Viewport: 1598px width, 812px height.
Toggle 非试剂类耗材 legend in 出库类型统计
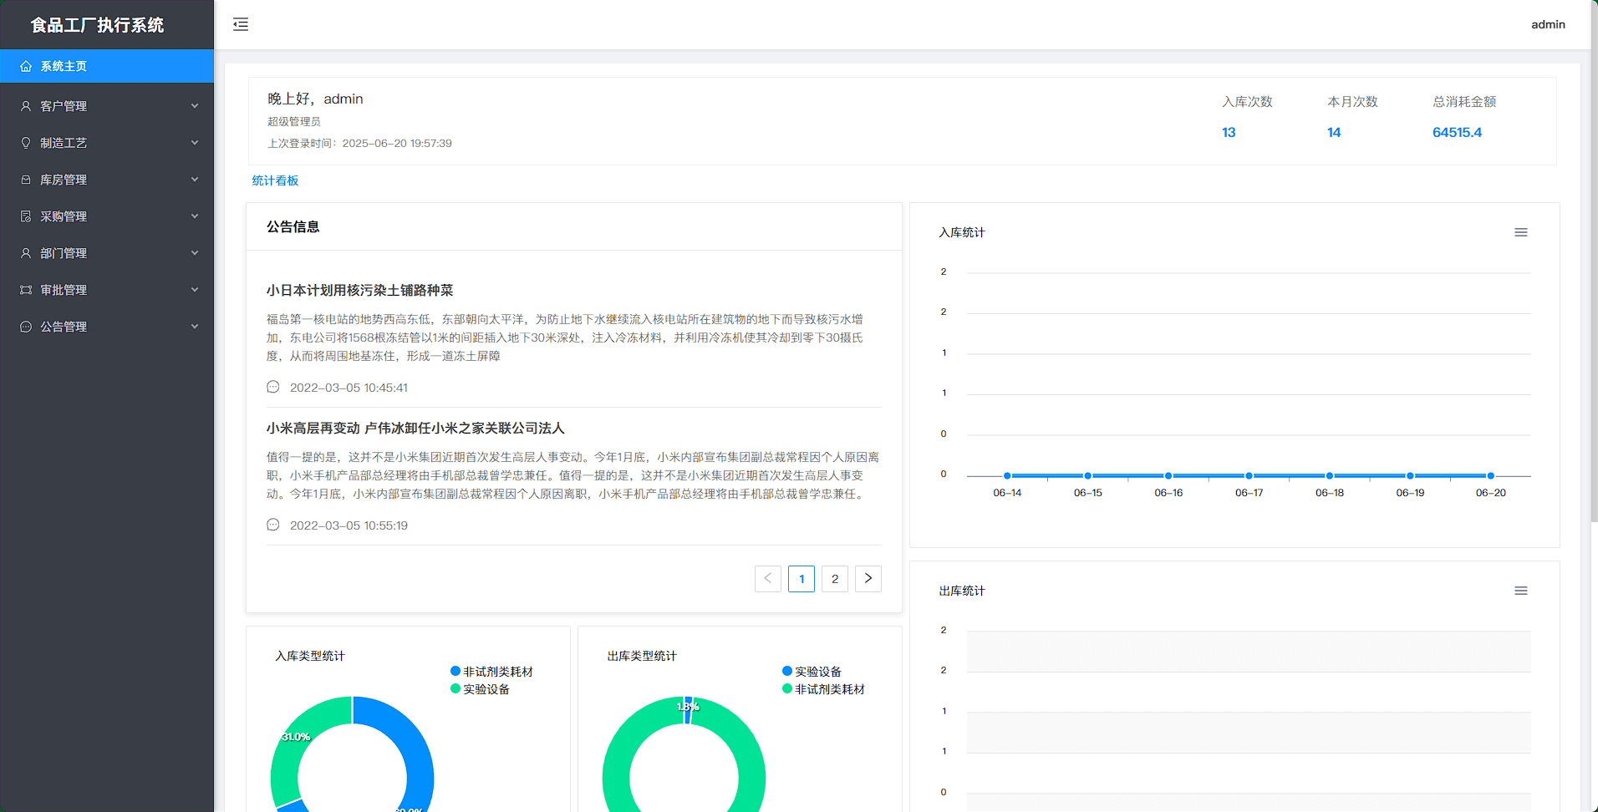[x=823, y=689]
